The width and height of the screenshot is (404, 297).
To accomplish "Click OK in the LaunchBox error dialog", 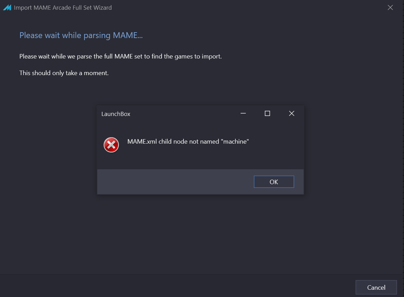I will [273, 182].
